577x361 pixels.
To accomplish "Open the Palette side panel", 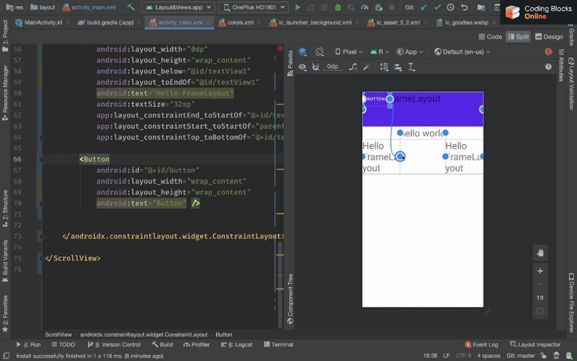I will tap(290, 63).
